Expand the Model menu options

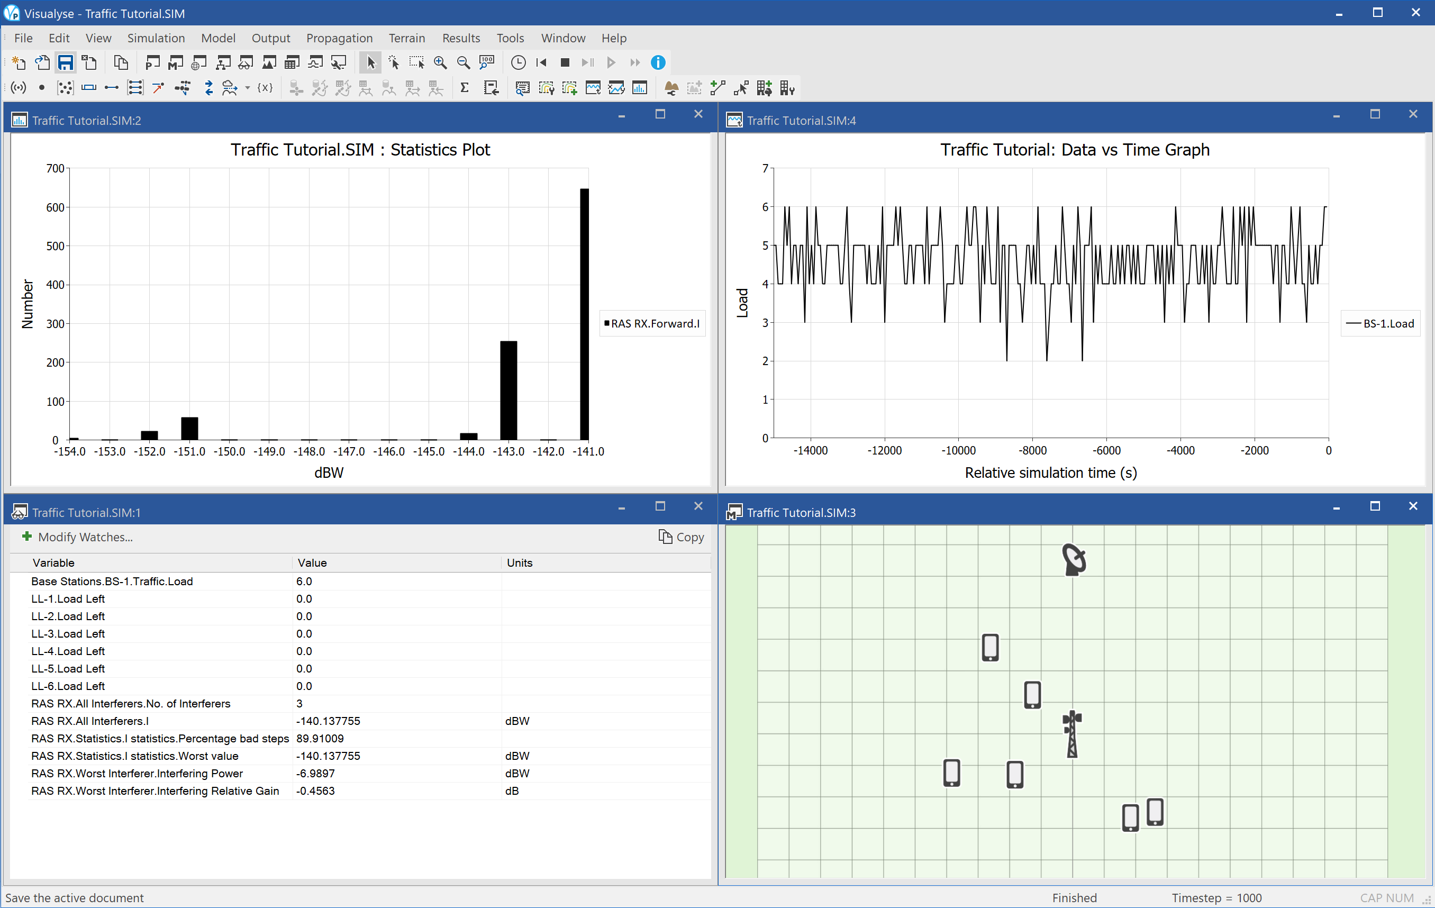217,38
